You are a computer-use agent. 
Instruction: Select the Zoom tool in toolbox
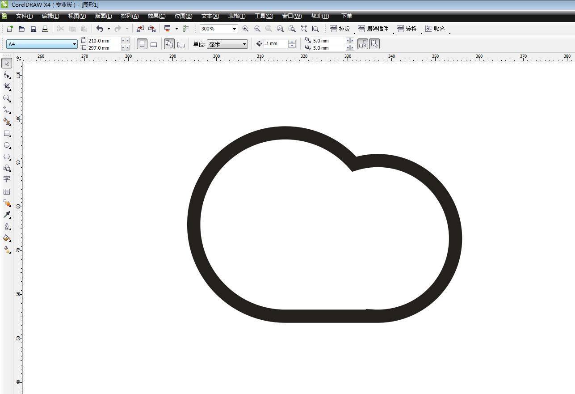pos(7,98)
